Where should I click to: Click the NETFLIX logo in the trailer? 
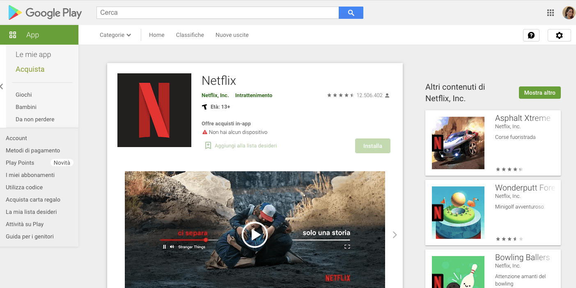click(x=337, y=278)
